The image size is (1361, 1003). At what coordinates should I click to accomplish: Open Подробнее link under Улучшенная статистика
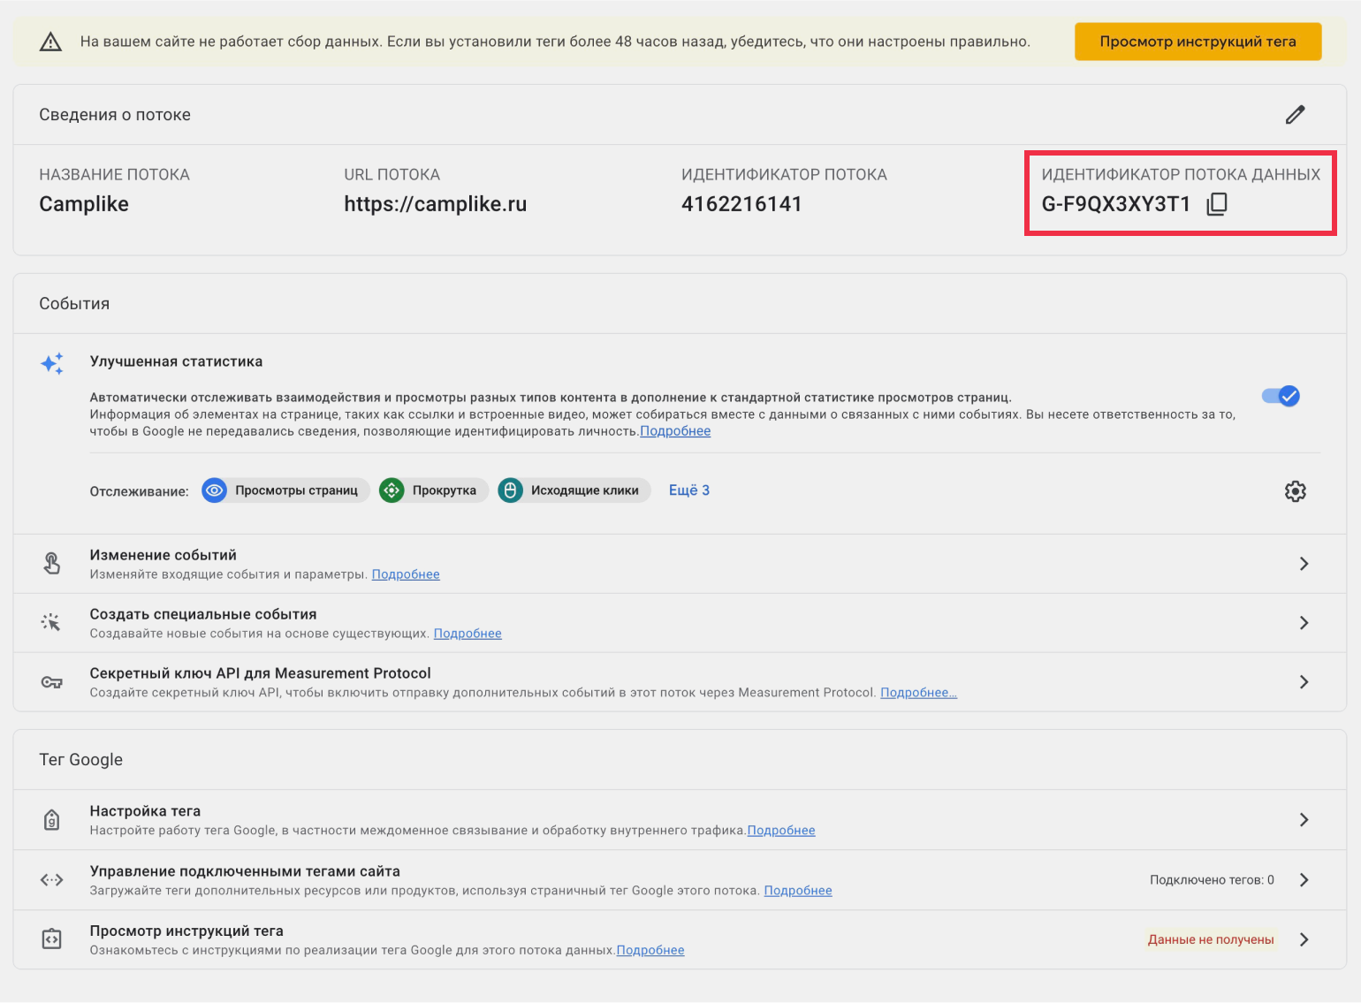(675, 431)
